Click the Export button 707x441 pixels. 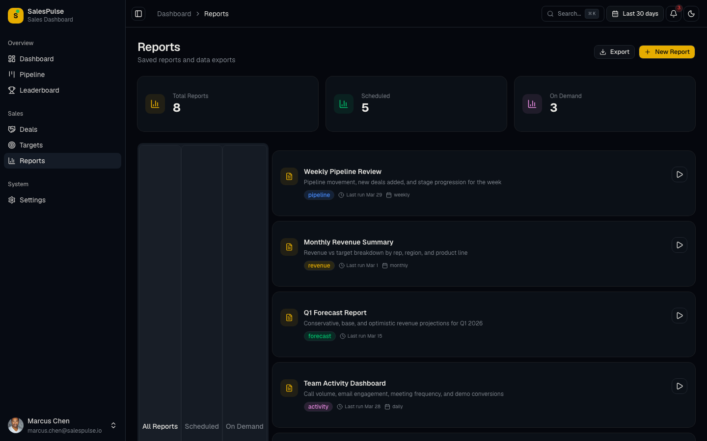pos(614,52)
